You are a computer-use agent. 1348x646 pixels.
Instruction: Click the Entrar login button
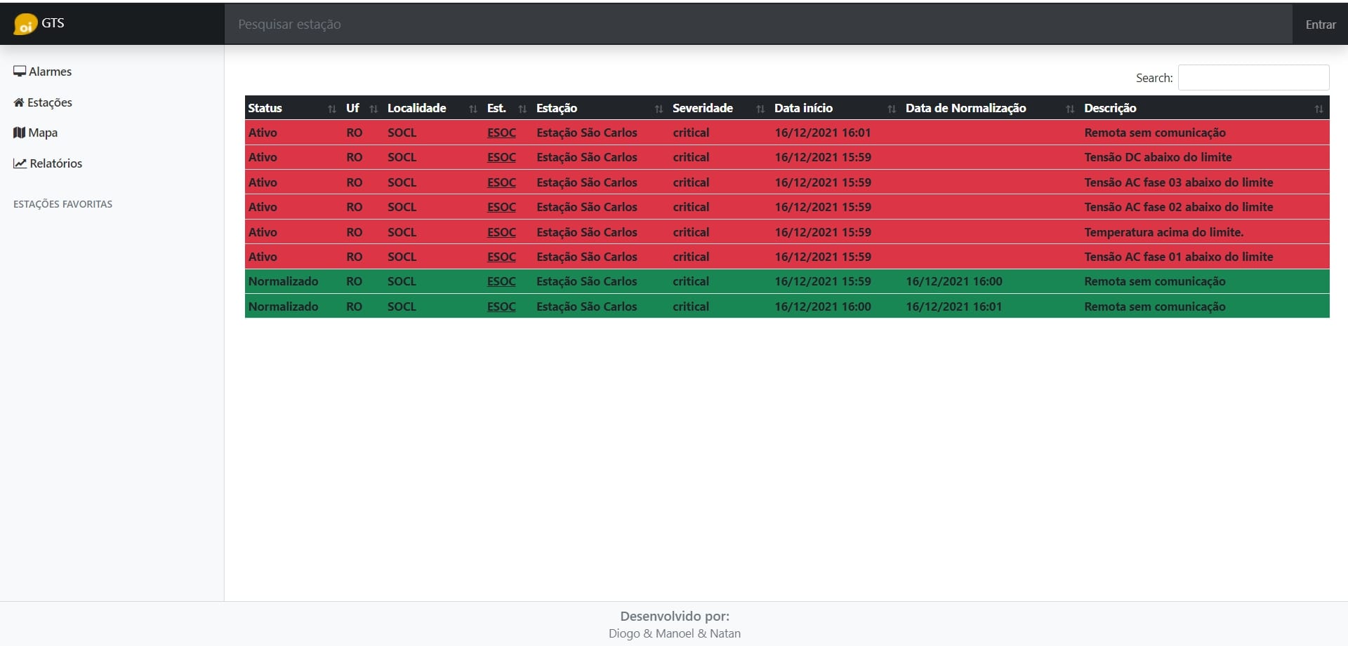click(x=1321, y=25)
